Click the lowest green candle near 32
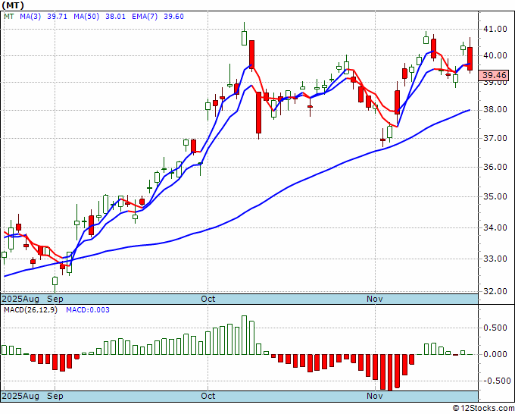Viewport: 515px width, 414px height. [55, 281]
